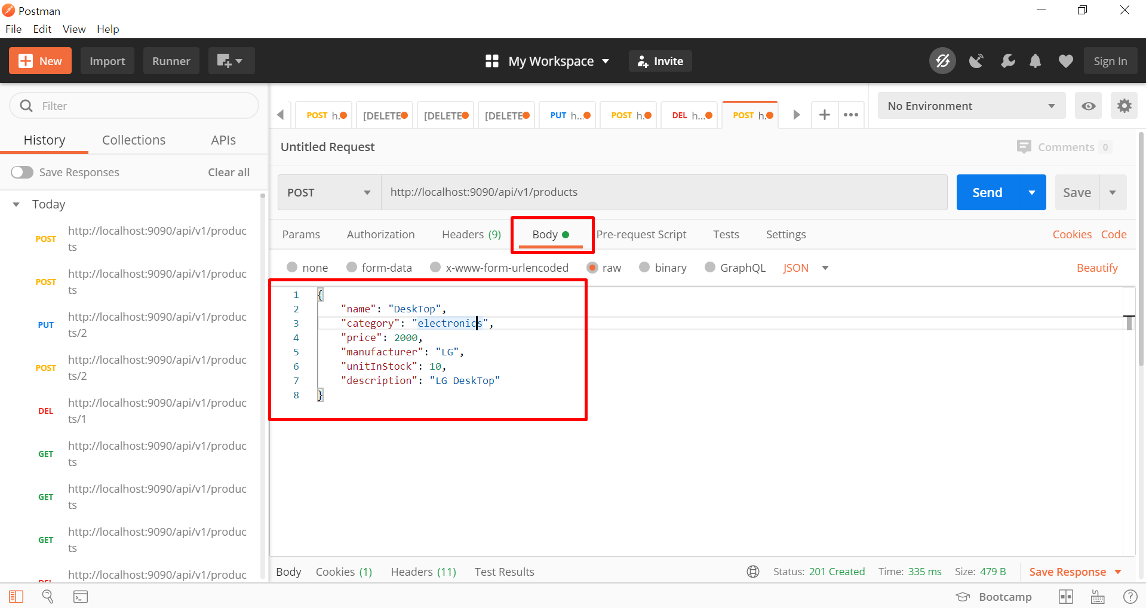The height and width of the screenshot is (608, 1146).
Task: Open the Capture requests satellite icon
Action: (x=976, y=60)
